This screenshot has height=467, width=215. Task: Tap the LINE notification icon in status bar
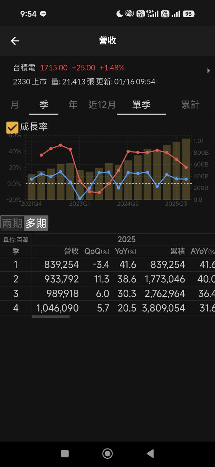pos(43,14)
